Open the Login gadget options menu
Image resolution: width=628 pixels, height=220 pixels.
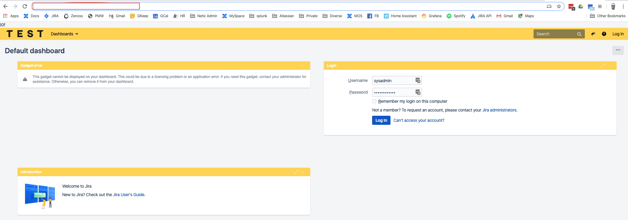pos(610,66)
